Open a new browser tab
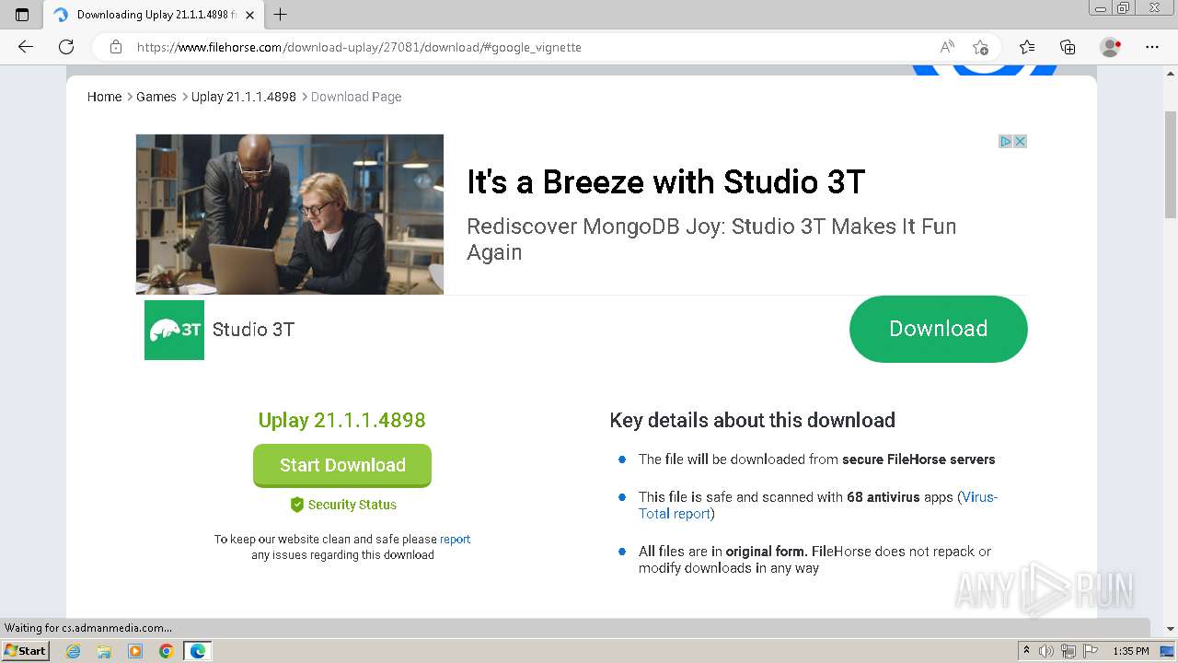The height and width of the screenshot is (663, 1178). 281,15
